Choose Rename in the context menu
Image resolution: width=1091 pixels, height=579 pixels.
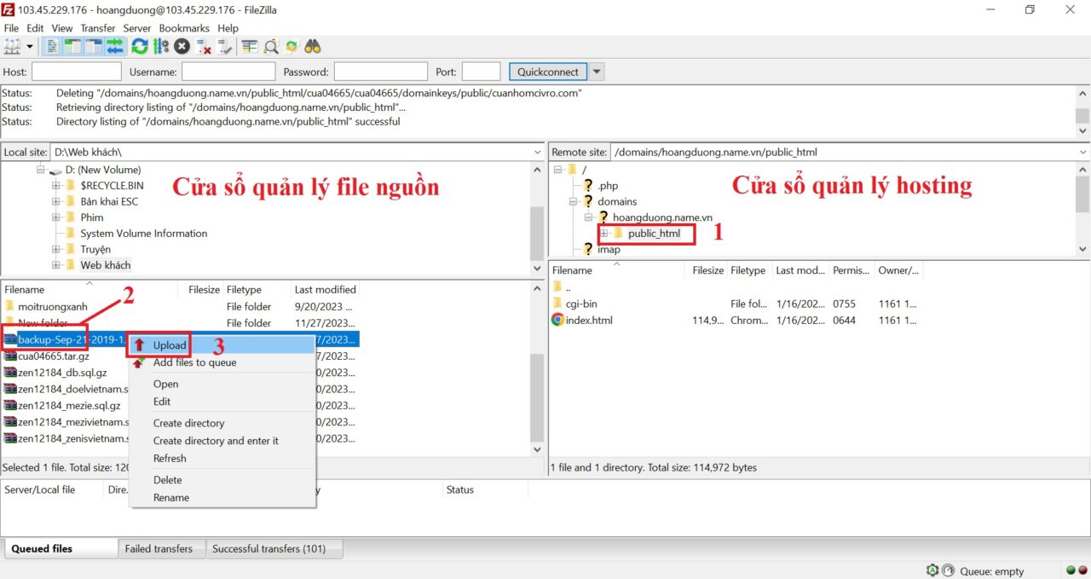(x=223, y=497)
